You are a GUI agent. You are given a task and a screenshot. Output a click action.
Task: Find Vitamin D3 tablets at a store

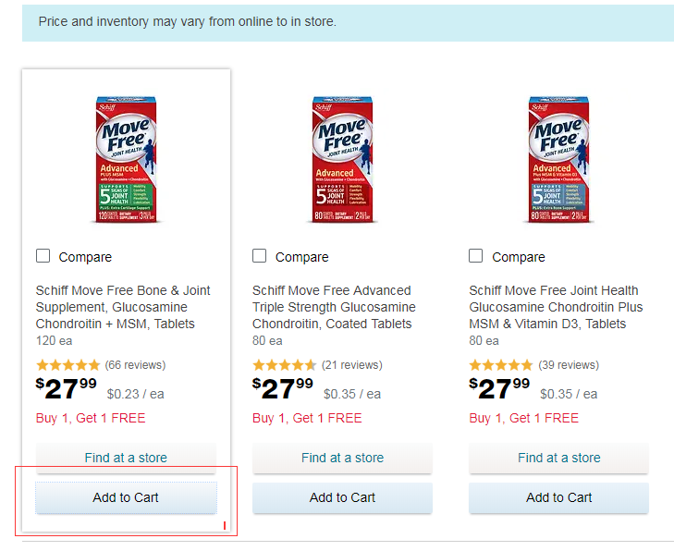(559, 458)
